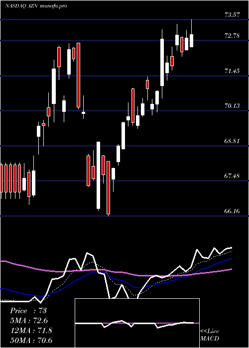Click the <<Live MACD label
Viewport: 249px width, 348px height.
coord(210,335)
